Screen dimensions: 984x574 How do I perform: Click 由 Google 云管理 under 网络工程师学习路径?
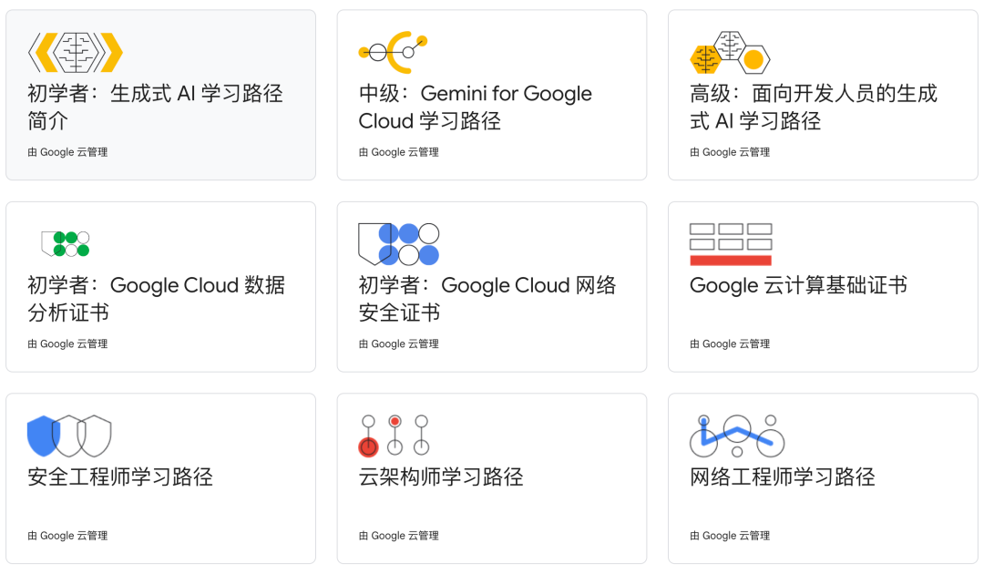(730, 536)
